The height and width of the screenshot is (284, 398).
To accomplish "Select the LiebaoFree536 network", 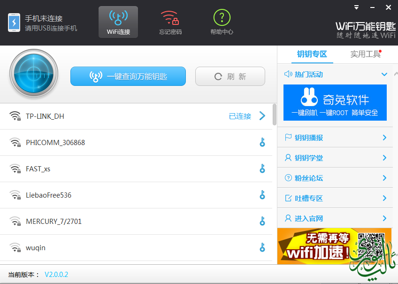I will 136,195.
